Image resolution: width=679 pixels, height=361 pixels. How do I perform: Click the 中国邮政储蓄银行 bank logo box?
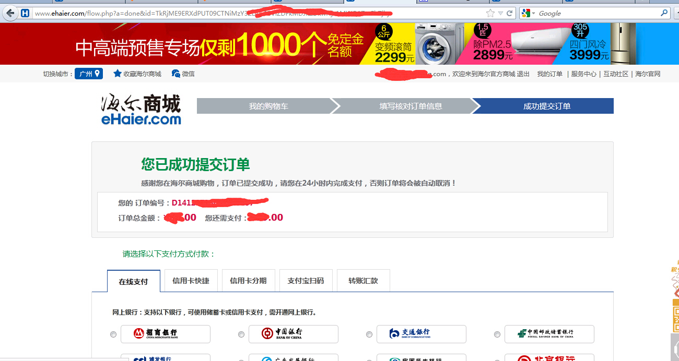(549, 334)
